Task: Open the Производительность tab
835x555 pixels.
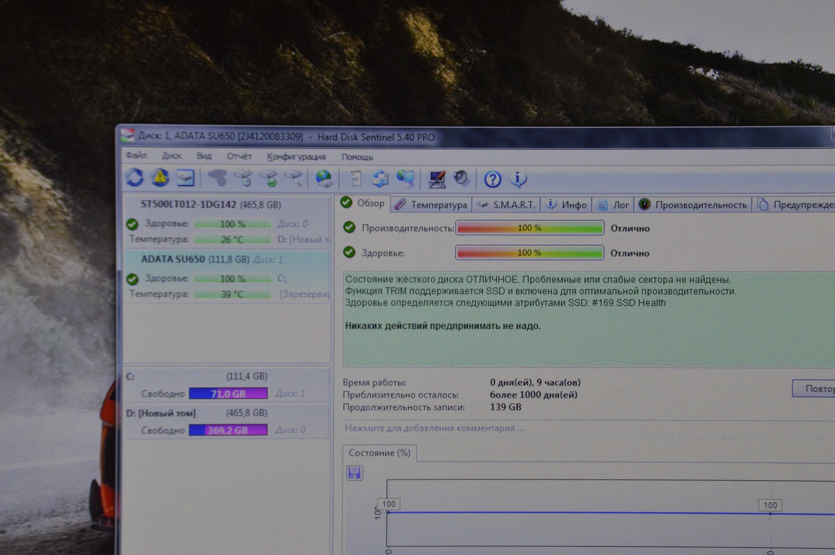Action: pos(693,205)
